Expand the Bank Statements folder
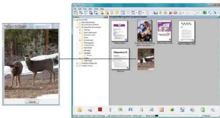The width and height of the screenshot is (220, 118). coord(80,33)
